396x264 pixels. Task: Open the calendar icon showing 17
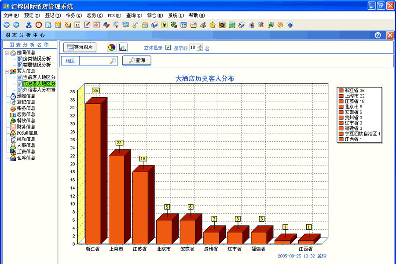77,25
